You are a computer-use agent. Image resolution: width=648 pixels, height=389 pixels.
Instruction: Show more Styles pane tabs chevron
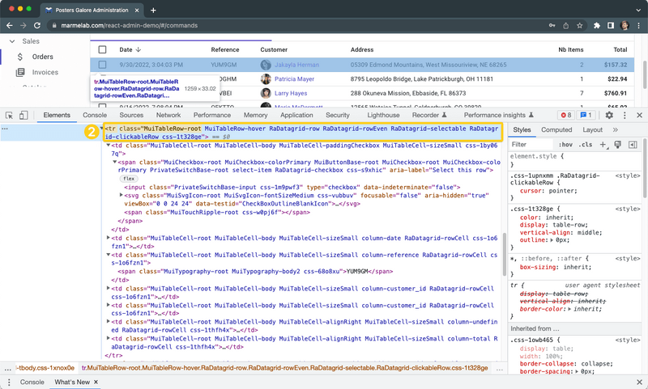point(616,129)
